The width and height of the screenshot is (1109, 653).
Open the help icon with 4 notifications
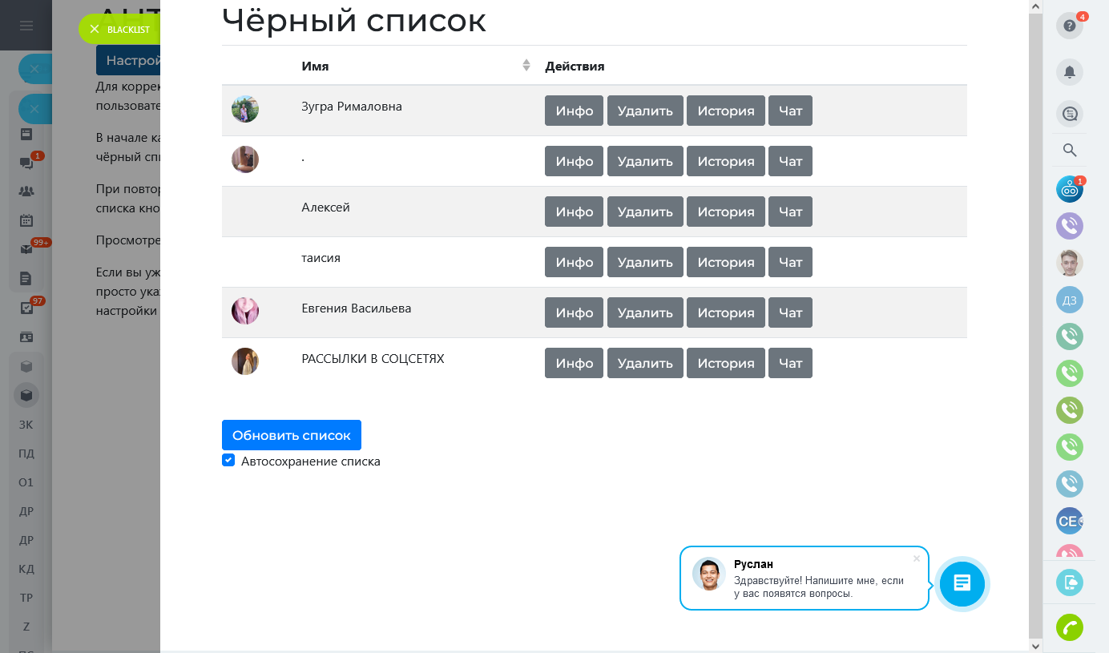1069,26
